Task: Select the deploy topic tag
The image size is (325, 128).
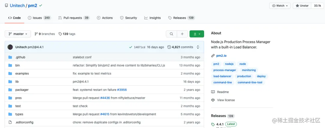Action: (261, 76)
